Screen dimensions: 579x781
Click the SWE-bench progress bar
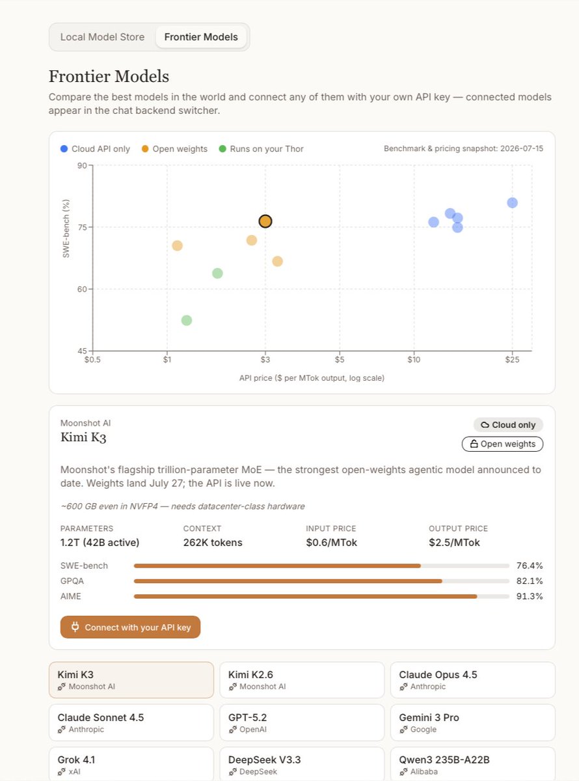[321, 566]
